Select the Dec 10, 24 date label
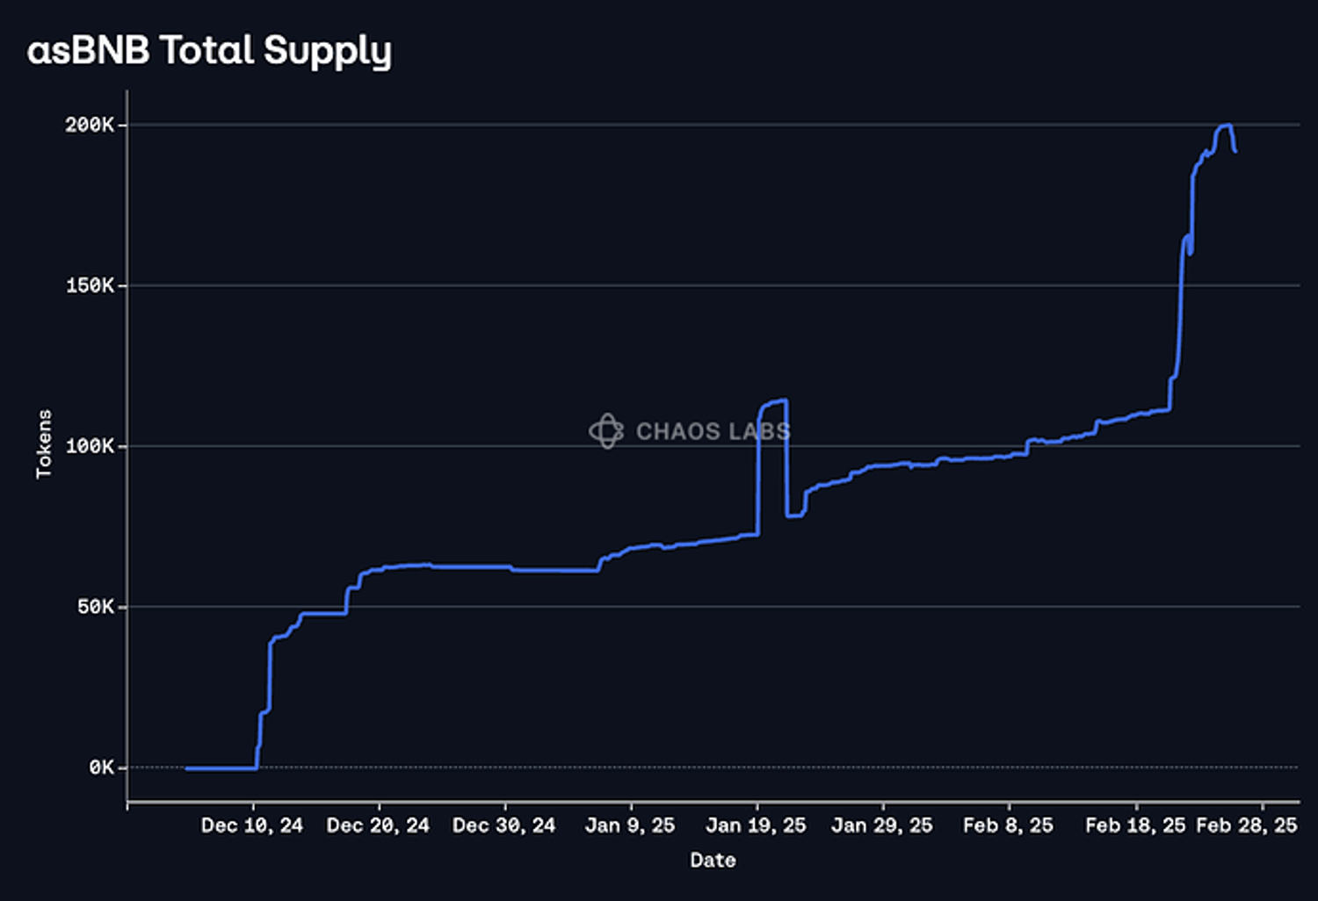1318x901 pixels. pyautogui.click(x=251, y=825)
